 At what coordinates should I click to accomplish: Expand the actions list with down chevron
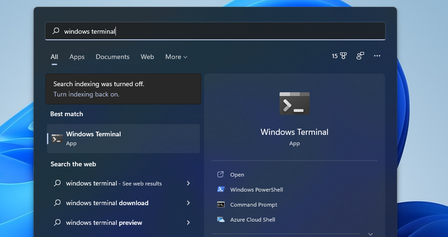[x=370, y=234]
